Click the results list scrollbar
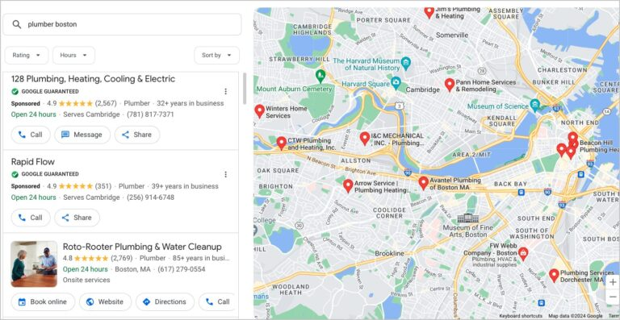The image size is (620, 320). click(245, 89)
